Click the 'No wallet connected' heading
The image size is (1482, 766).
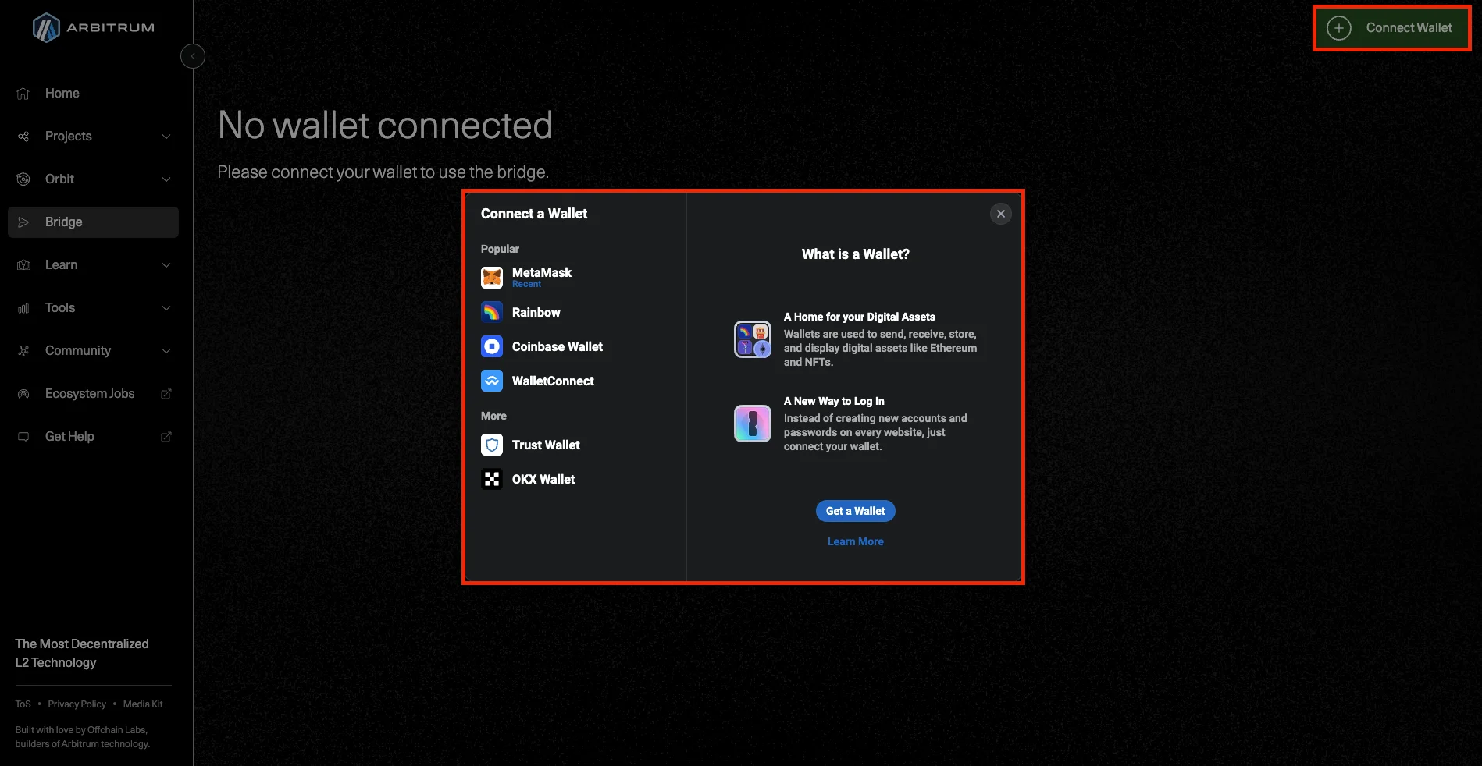coord(385,125)
